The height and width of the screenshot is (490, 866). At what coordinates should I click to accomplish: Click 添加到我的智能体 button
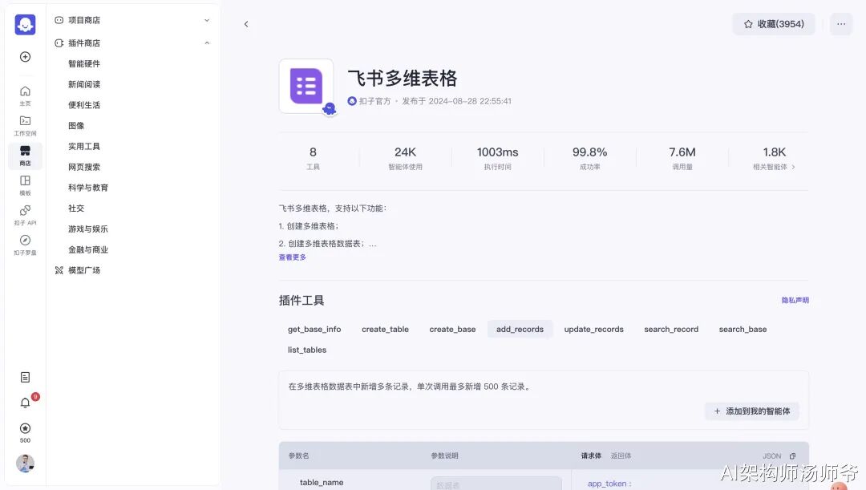tap(751, 411)
